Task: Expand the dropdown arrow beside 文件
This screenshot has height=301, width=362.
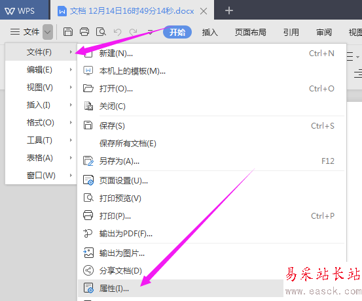Action: (x=48, y=32)
